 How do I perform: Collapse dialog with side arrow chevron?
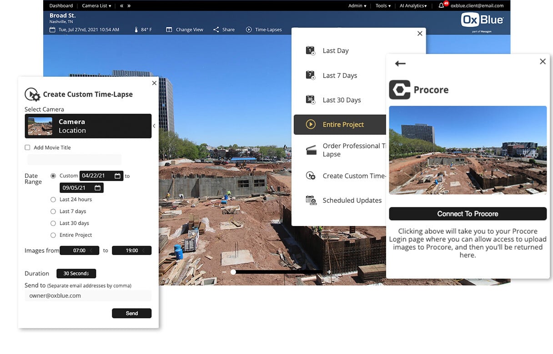(x=154, y=126)
